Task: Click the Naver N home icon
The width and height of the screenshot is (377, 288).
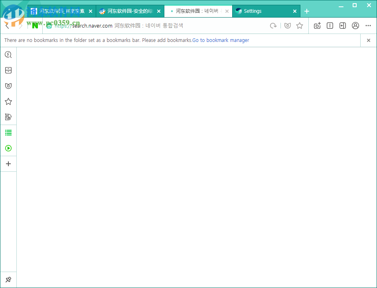Action: click(35, 26)
